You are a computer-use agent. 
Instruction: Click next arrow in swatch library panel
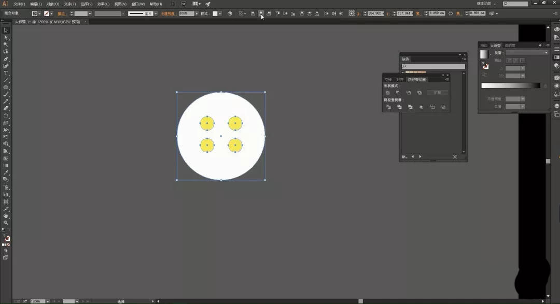(420, 156)
